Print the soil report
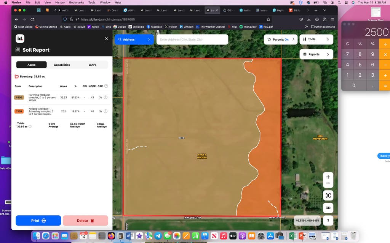 coord(38,221)
